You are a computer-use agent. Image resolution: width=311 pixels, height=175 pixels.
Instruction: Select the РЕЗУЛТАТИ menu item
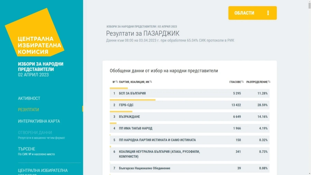coord(28,110)
